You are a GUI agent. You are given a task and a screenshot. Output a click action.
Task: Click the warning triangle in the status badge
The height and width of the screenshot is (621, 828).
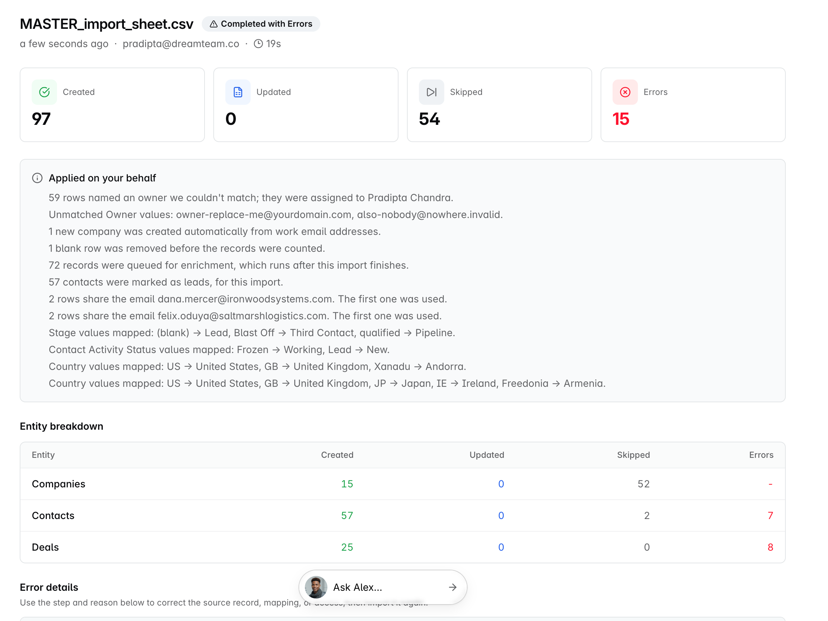tap(213, 24)
